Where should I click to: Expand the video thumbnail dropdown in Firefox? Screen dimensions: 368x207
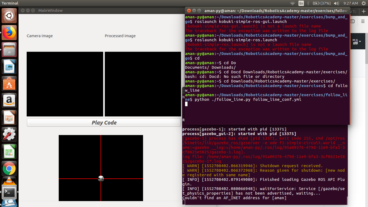click(x=360, y=41)
